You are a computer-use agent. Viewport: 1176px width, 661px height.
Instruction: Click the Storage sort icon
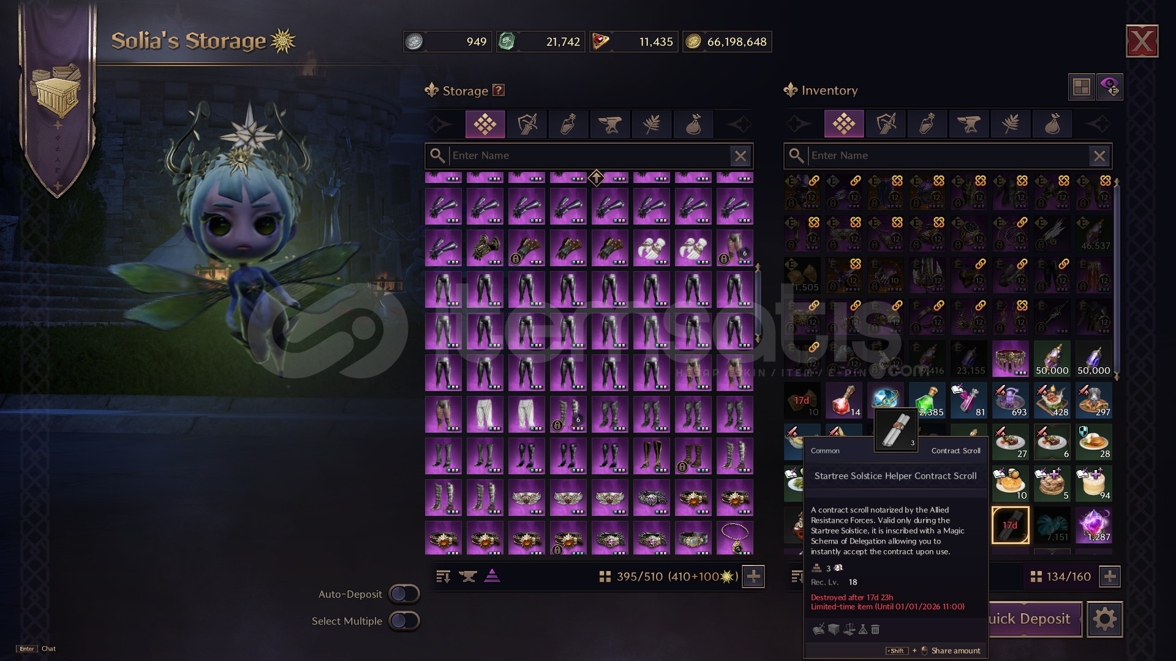(443, 577)
